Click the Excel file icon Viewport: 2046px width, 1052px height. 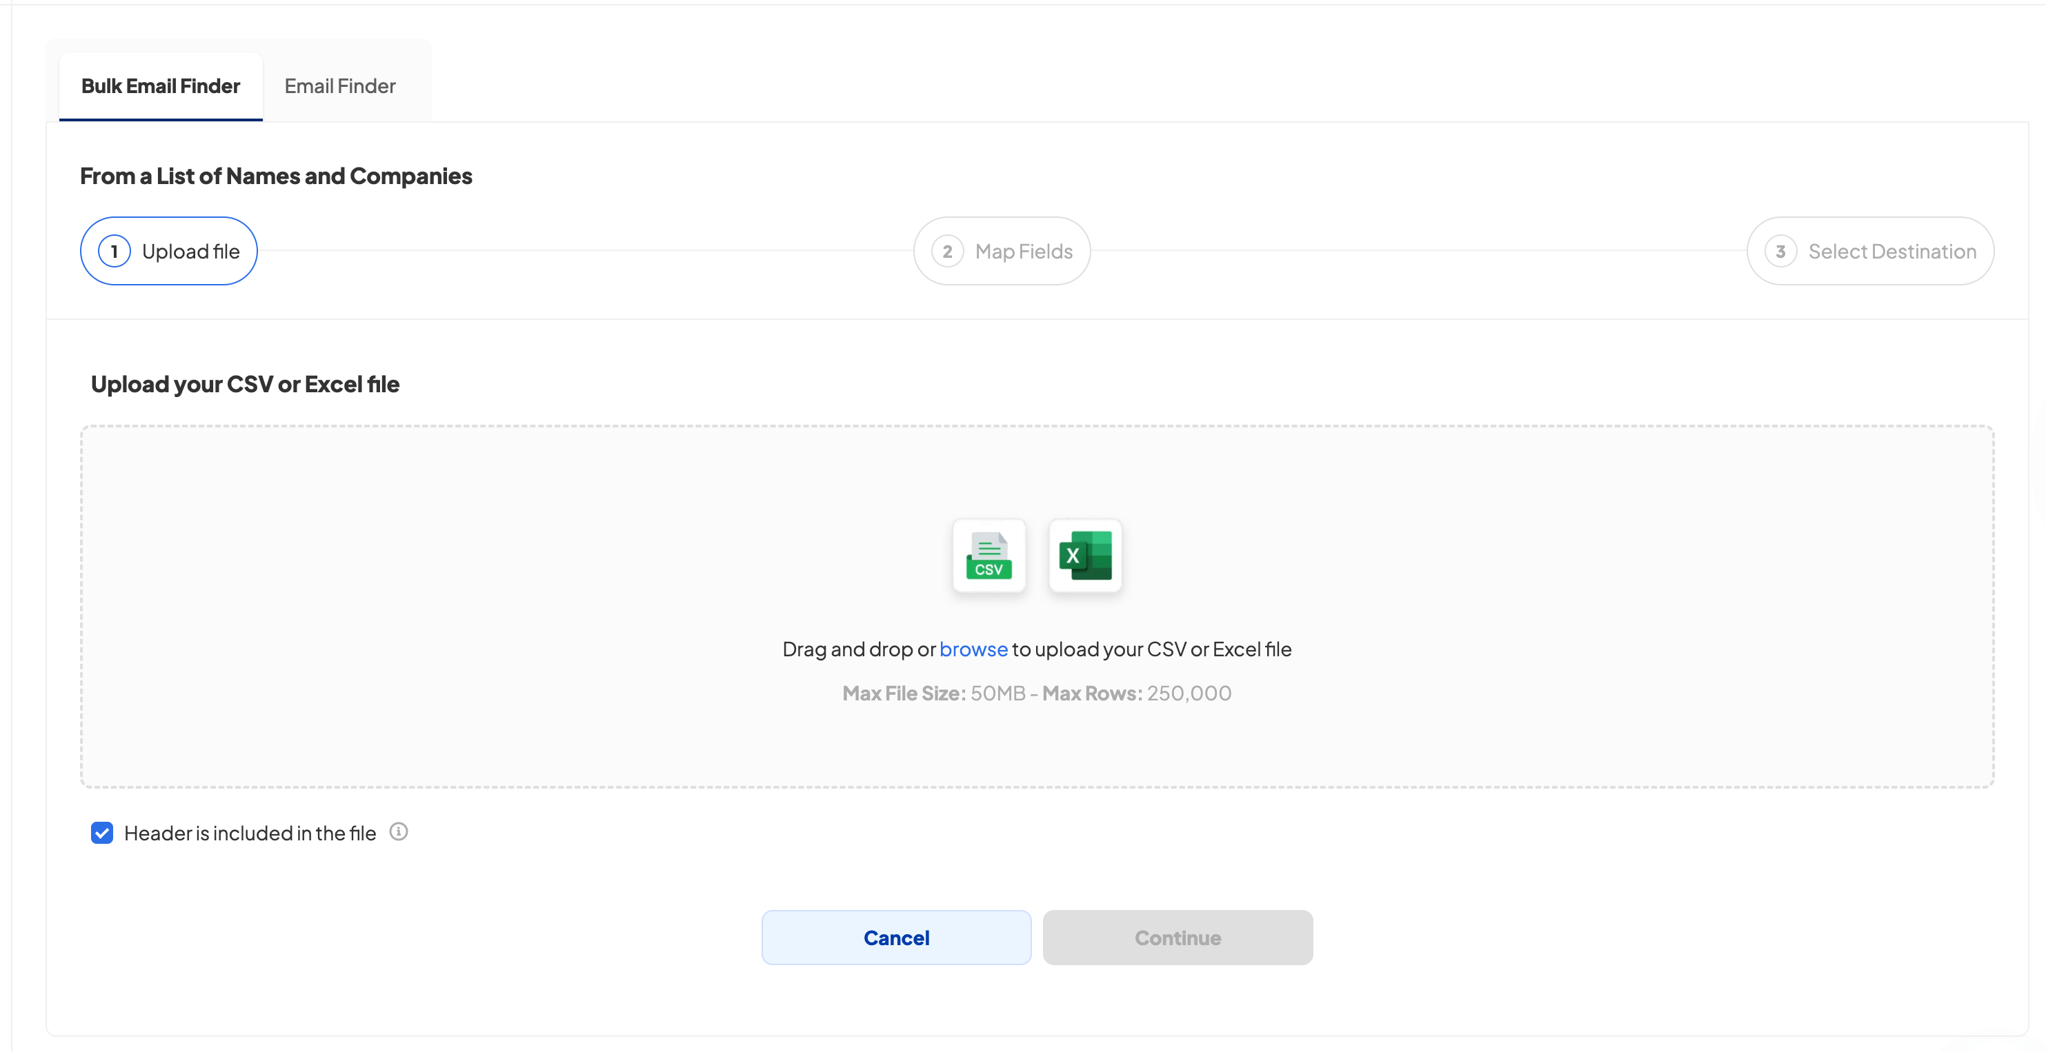(x=1085, y=556)
